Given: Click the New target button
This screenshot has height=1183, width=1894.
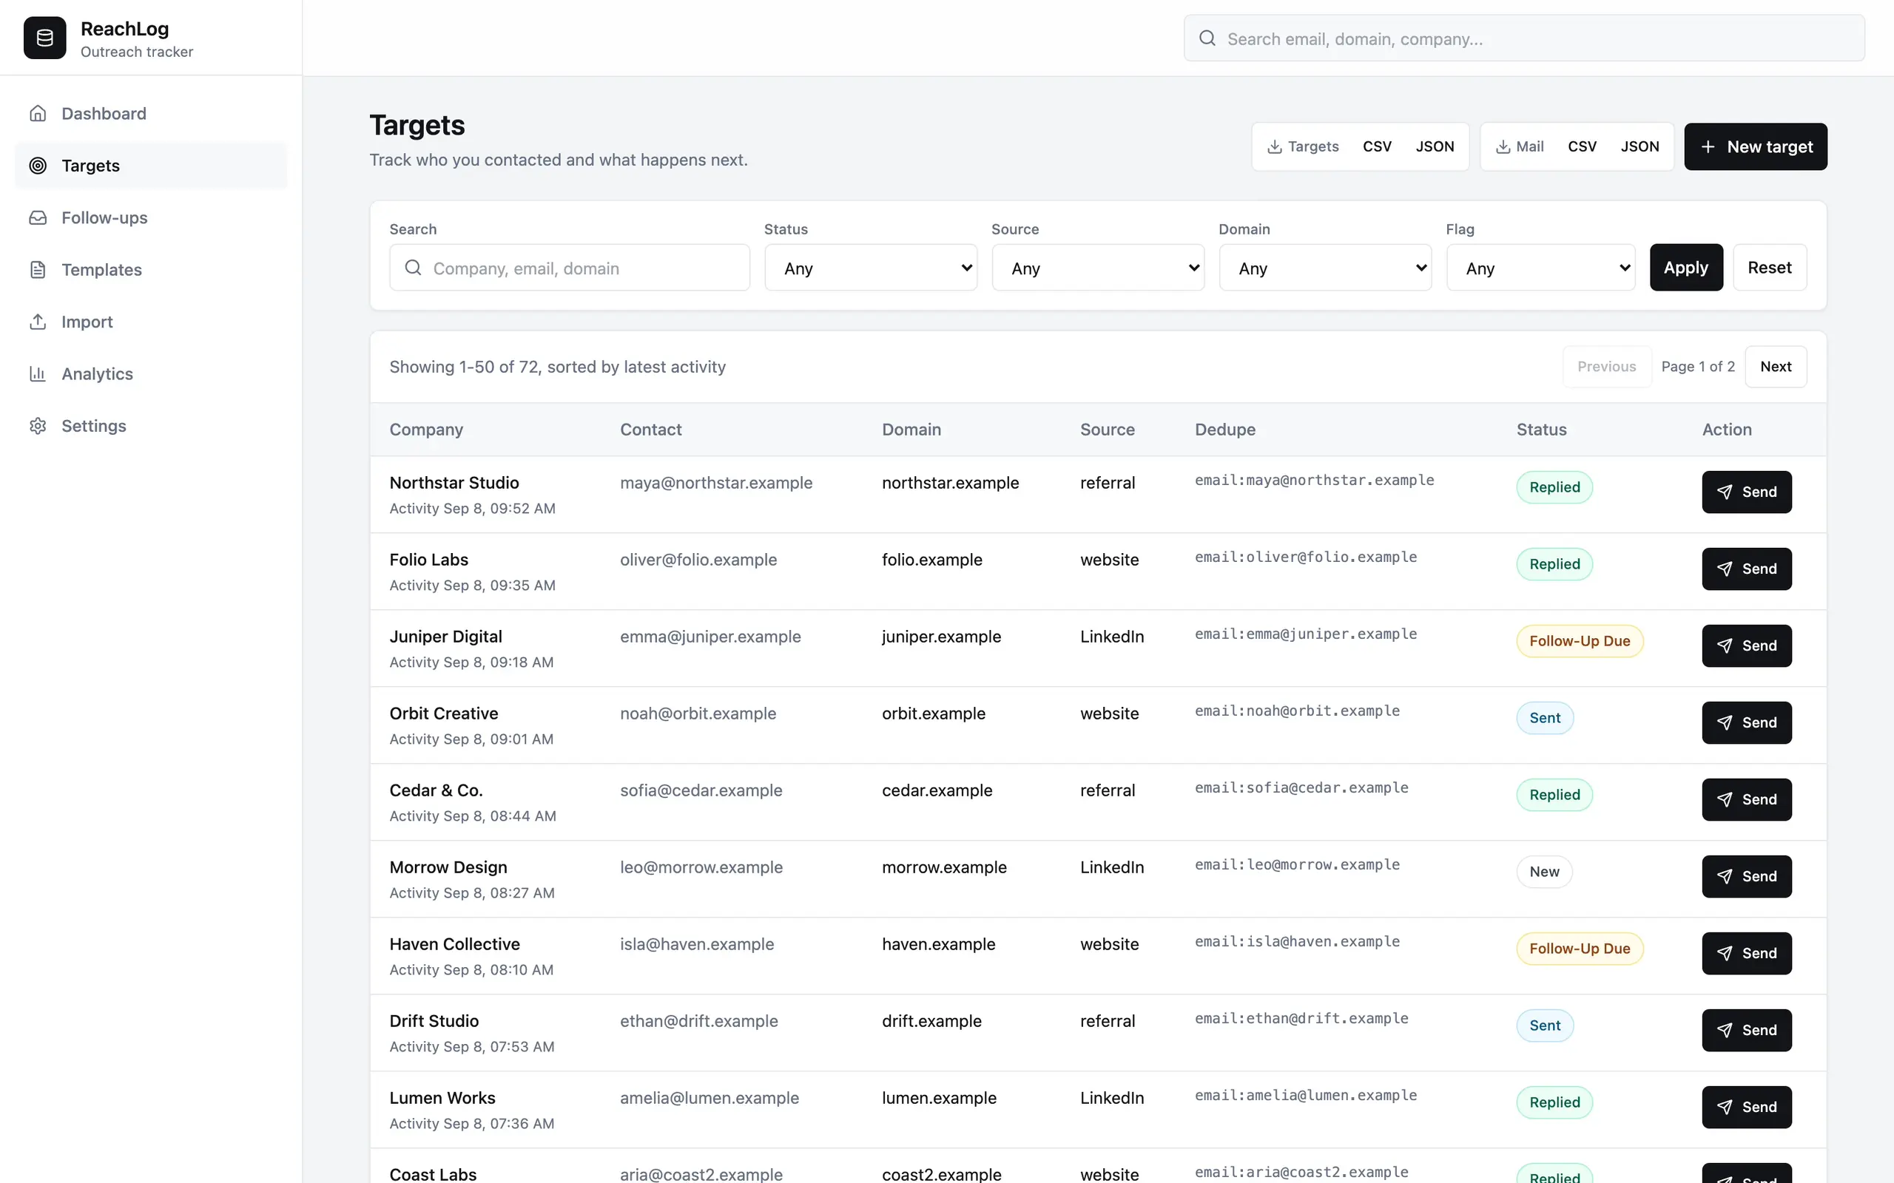Looking at the screenshot, I should [x=1756, y=146].
